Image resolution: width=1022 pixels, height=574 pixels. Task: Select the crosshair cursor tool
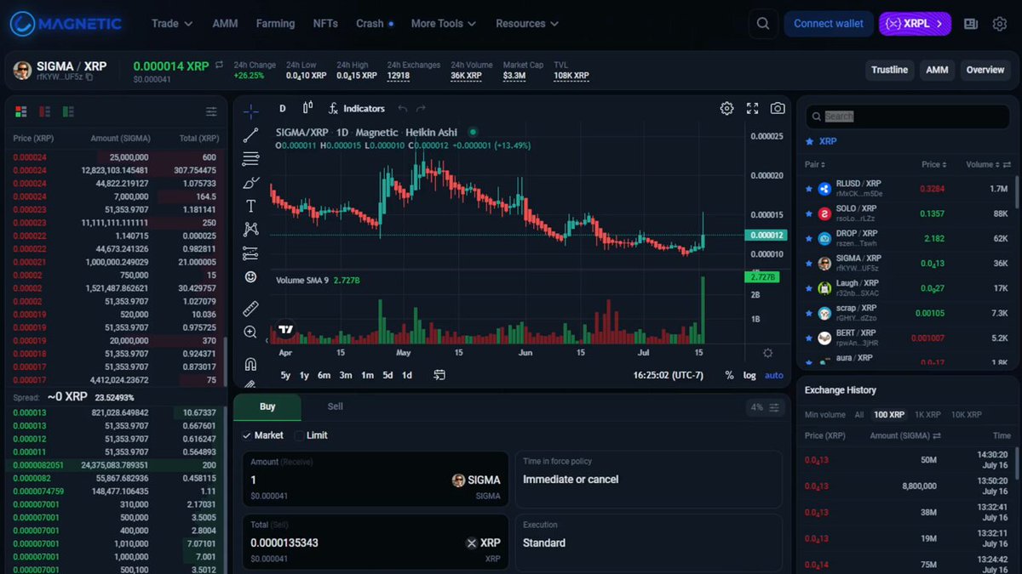click(x=250, y=111)
